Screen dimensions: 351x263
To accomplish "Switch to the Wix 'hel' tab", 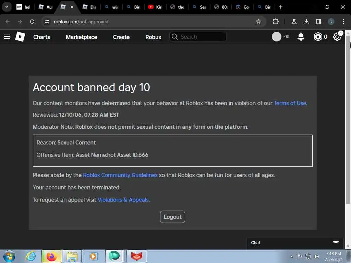I will click(23, 7).
